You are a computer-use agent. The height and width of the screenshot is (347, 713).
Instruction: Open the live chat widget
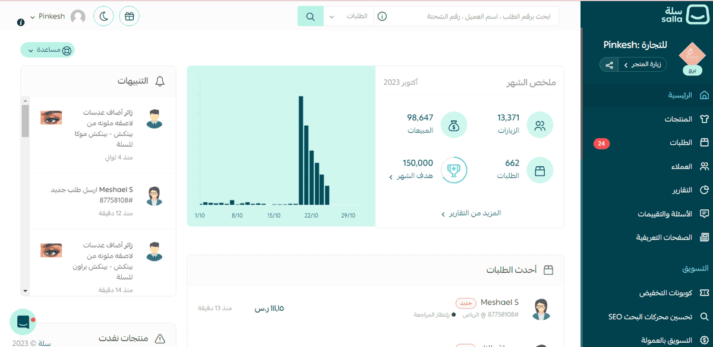point(23,322)
